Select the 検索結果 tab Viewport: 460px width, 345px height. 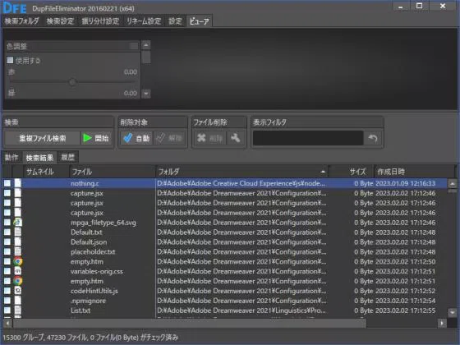[x=39, y=158]
